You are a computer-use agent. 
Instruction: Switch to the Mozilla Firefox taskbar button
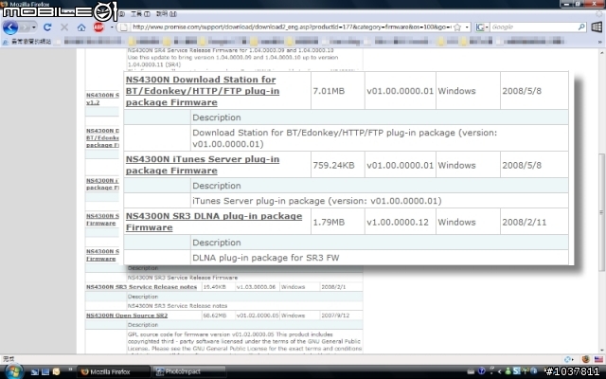pyautogui.click(x=114, y=371)
